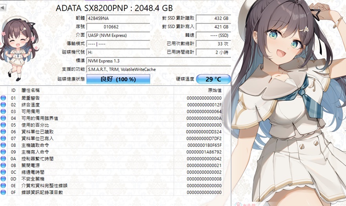The width and height of the screenshot is (346, 206).
Task: Click raw value 00000000000021
Action: click(204, 165)
